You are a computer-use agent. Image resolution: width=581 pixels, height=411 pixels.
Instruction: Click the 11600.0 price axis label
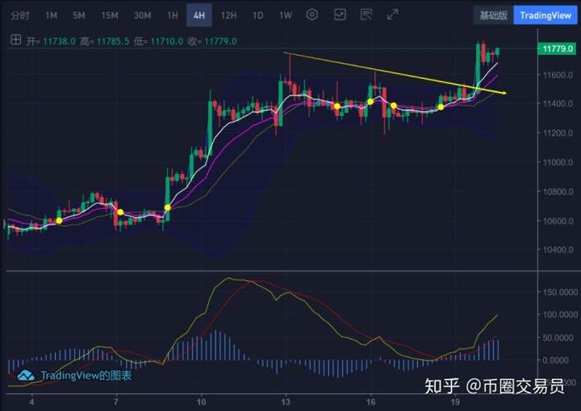click(558, 75)
